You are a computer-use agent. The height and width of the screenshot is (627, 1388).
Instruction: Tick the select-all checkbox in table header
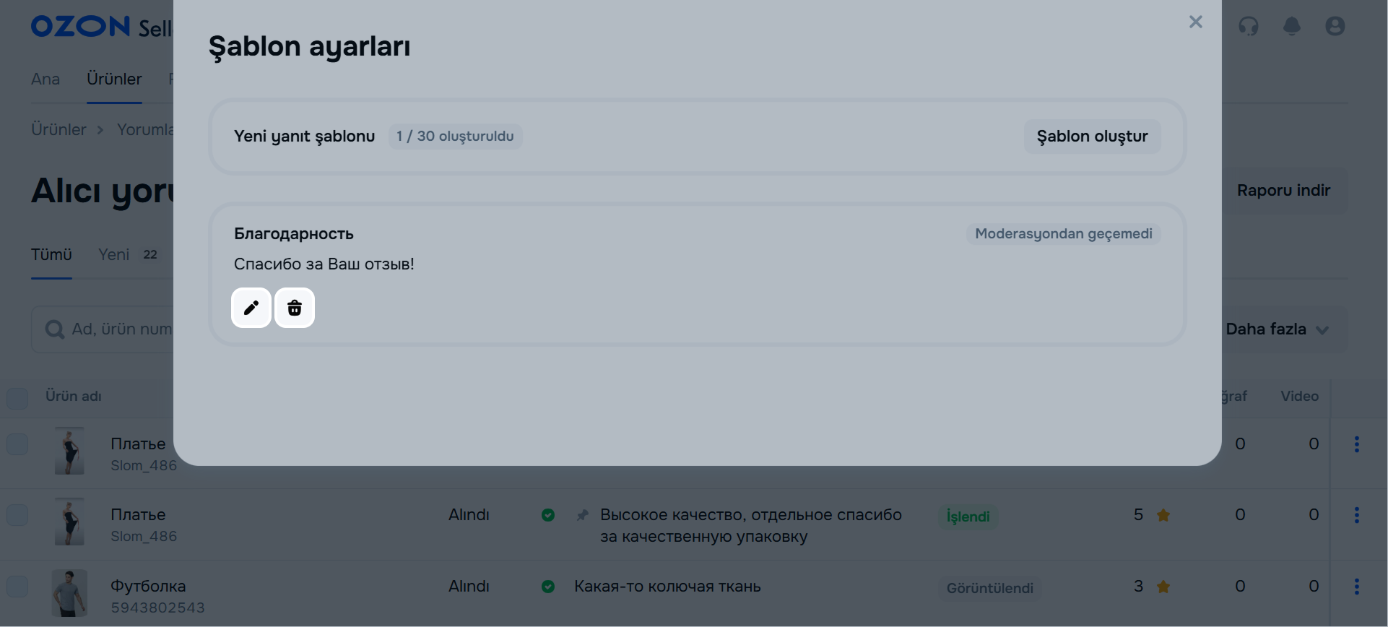pos(17,397)
